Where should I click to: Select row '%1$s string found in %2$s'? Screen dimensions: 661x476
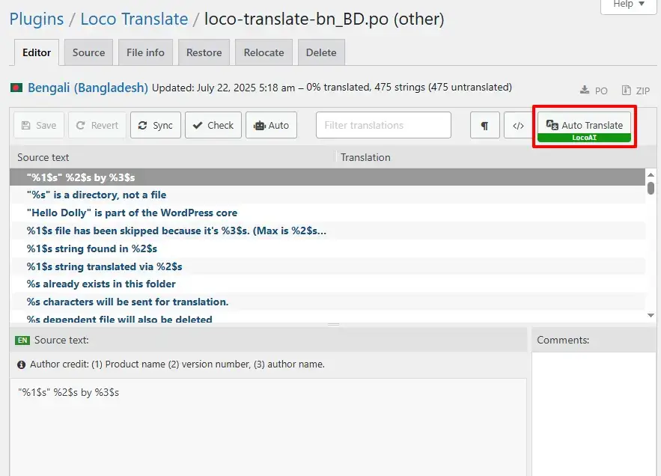click(x=328, y=248)
